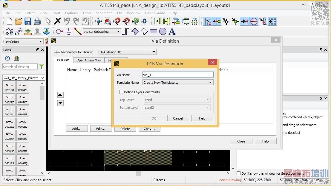Click the Add... button

point(77,129)
